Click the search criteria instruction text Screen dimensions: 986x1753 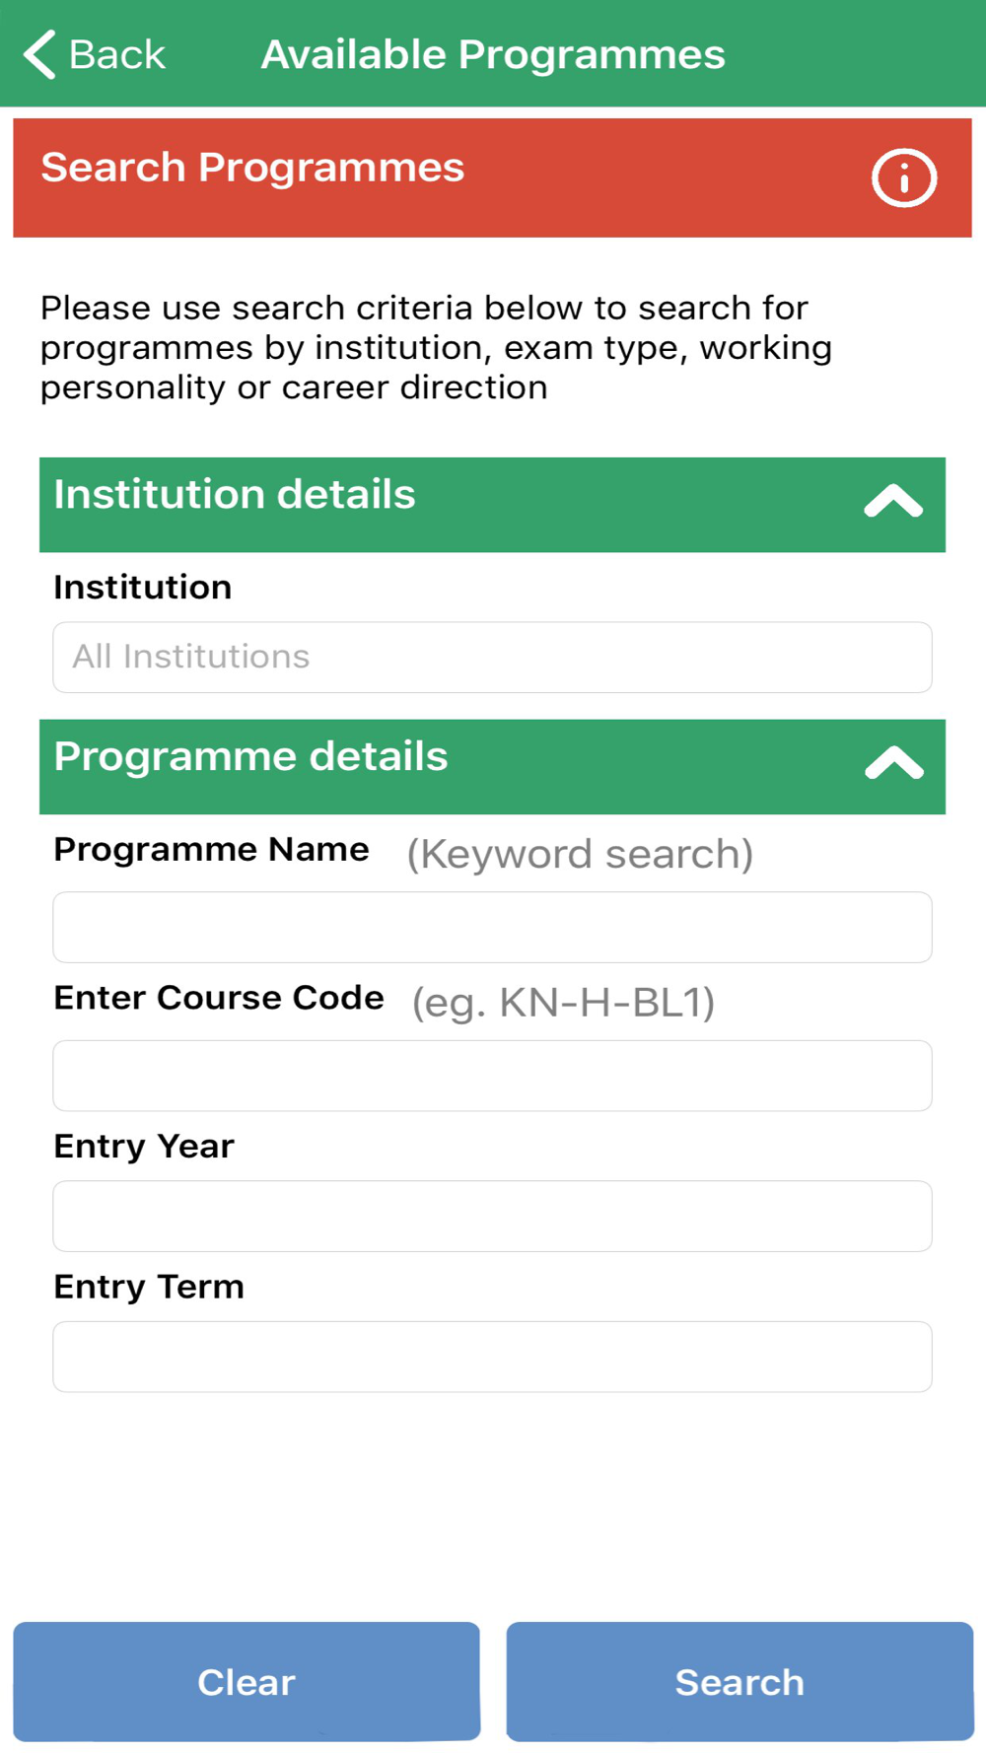point(437,348)
